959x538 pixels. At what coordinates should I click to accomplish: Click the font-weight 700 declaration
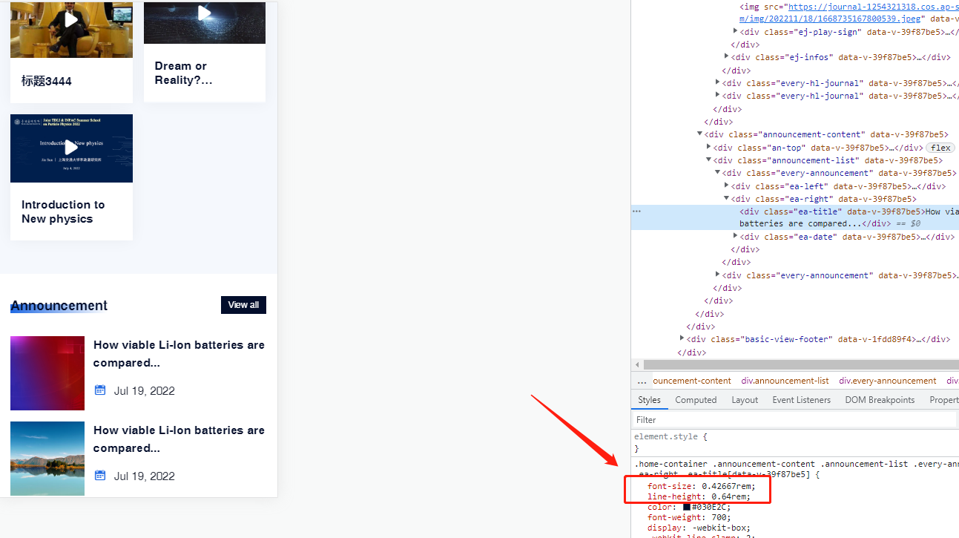tap(689, 517)
